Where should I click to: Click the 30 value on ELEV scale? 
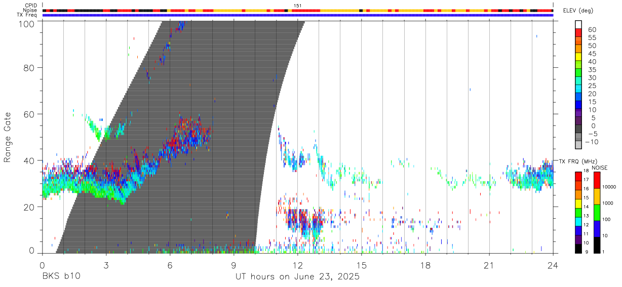coord(592,78)
